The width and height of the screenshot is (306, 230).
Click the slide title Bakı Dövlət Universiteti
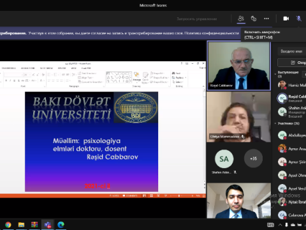71,108
